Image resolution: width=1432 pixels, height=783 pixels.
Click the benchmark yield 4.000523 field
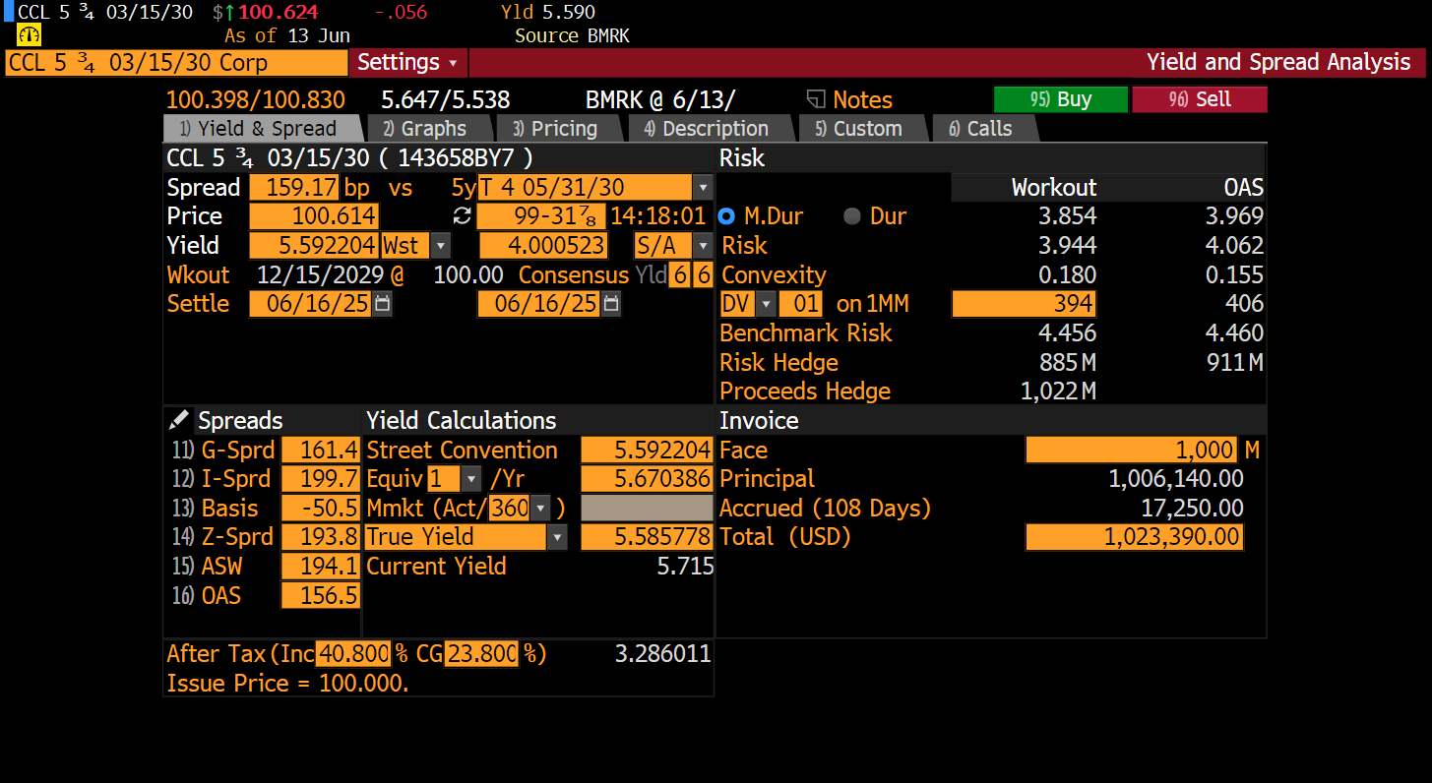coord(542,246)
